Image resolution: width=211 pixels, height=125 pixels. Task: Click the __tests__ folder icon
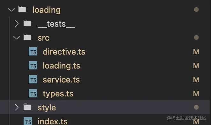pyautogui.click(x=27, y=23)
